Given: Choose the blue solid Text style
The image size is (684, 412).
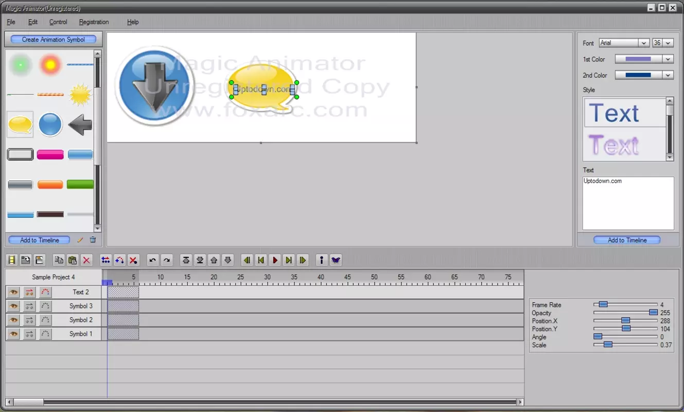Looking at the screenshot, I should pyautogui.click(x=625, y=113).
